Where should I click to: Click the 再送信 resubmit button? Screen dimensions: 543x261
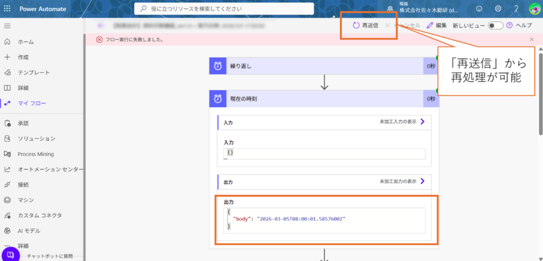coord(365,25)
